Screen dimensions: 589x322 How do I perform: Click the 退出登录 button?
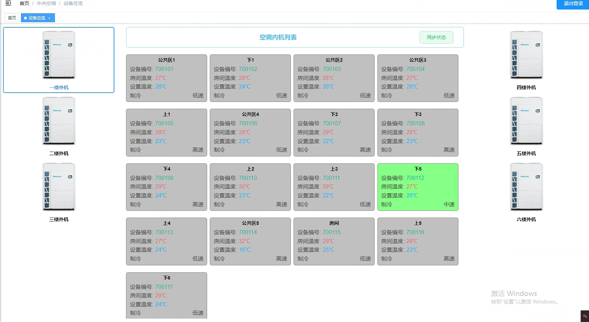click(573, 4)
